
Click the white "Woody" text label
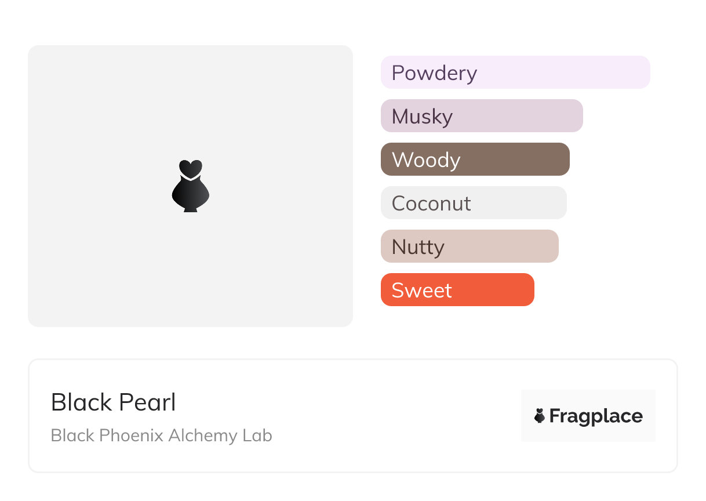click(426, 160)
